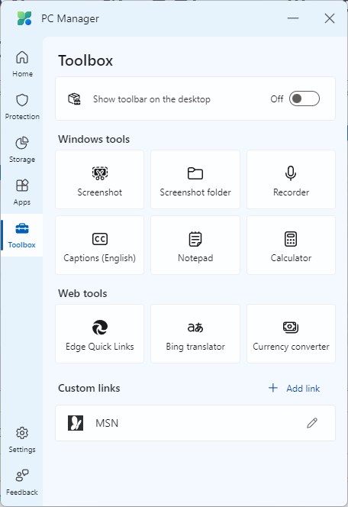The width and height of the screenshot is (348, 507).
Task: Start the Recorder microphone tool
Action: [291, 179]
